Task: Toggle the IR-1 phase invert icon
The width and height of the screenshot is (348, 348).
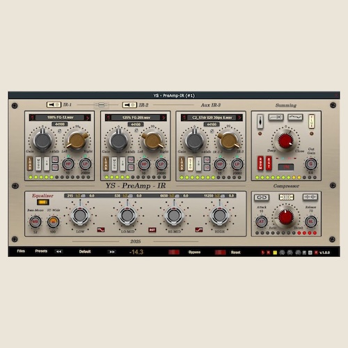Action: [59, 131]
